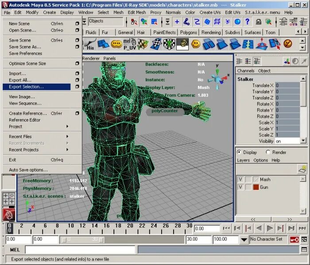Image resolution: width=310 pixels, height=265 pixels.
Task: Switch to the Rendering shelf tab
Action: [211, 32]
